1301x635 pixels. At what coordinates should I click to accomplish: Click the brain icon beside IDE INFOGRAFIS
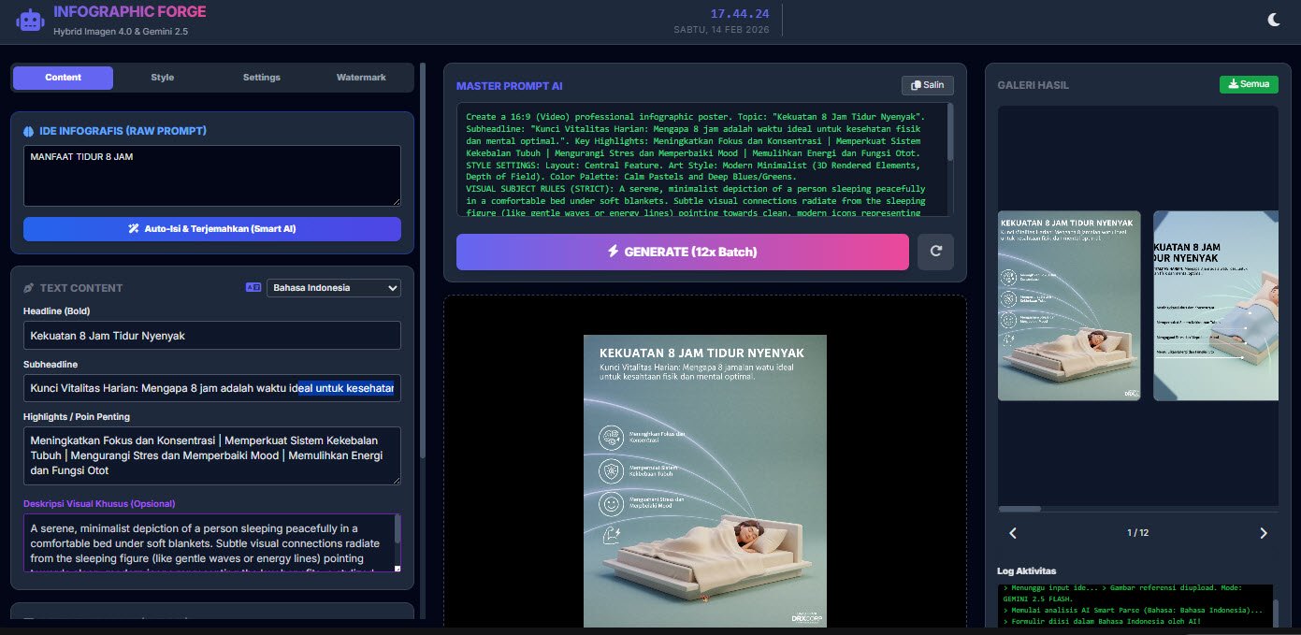(x=29, y=131)
